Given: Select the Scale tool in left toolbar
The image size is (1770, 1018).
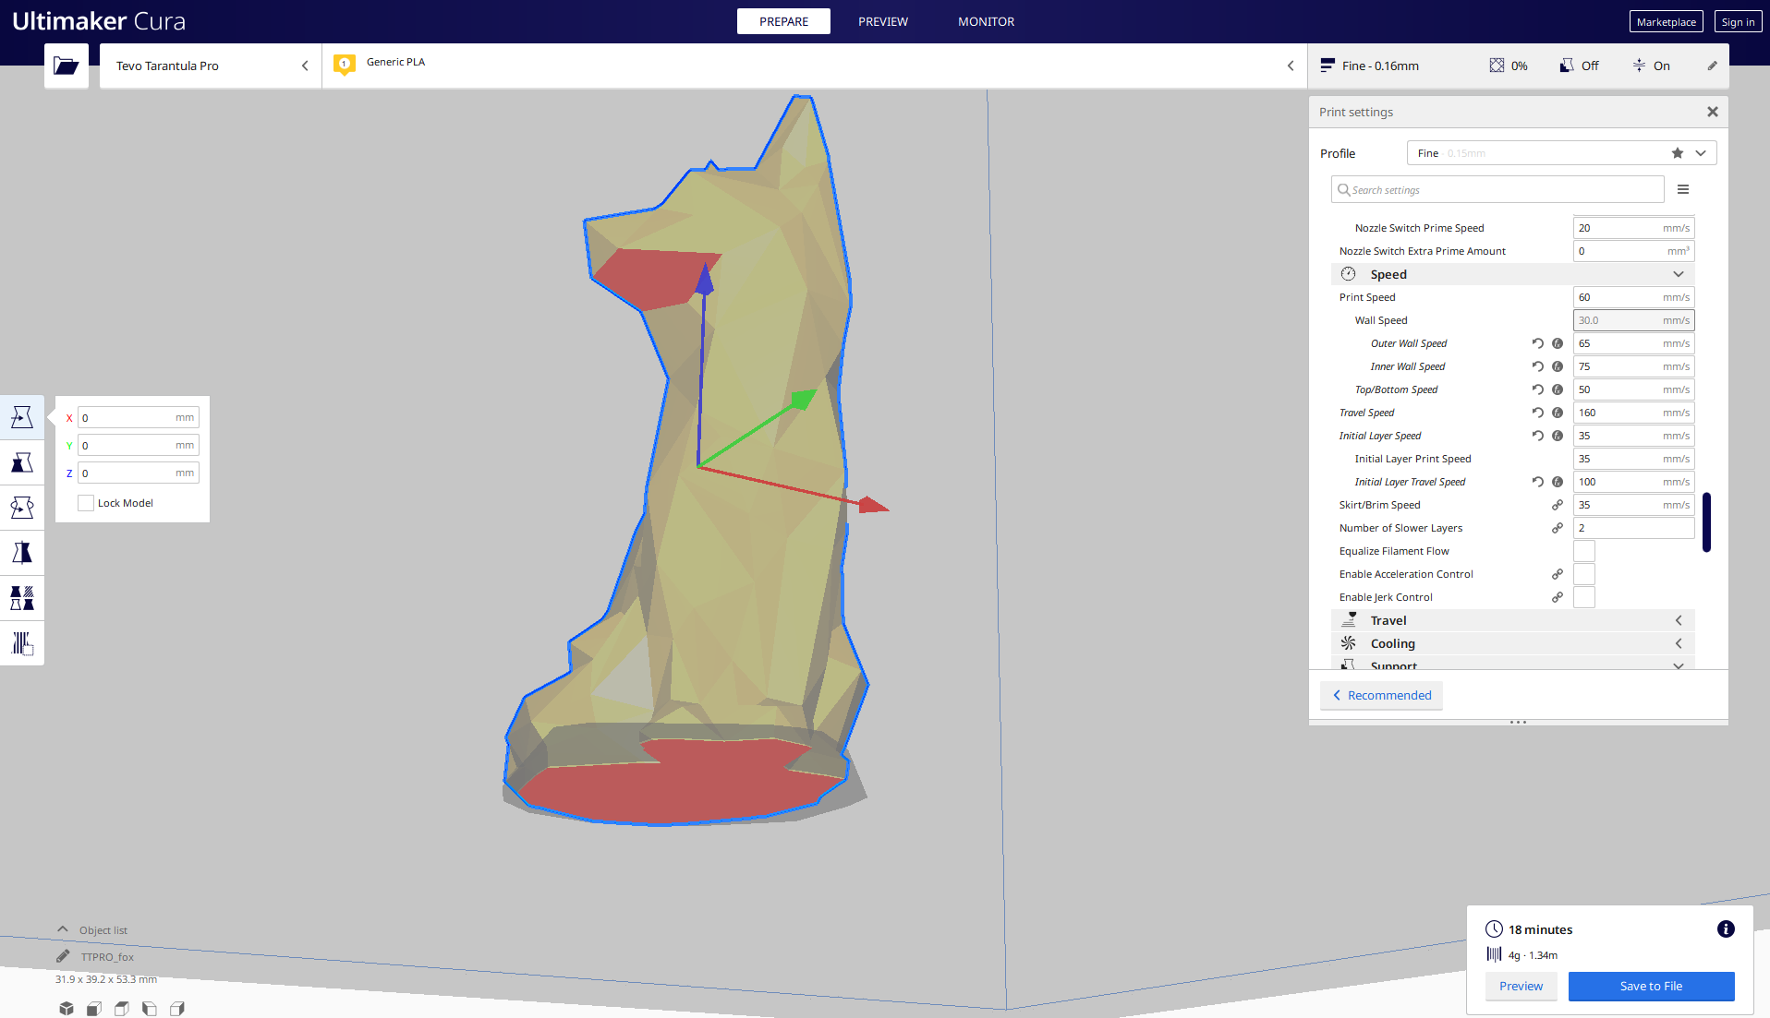Looking at the screenshot, I should [22, 462].
